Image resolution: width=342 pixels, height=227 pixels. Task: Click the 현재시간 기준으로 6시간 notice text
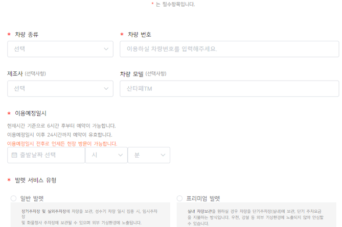point(61,126)
